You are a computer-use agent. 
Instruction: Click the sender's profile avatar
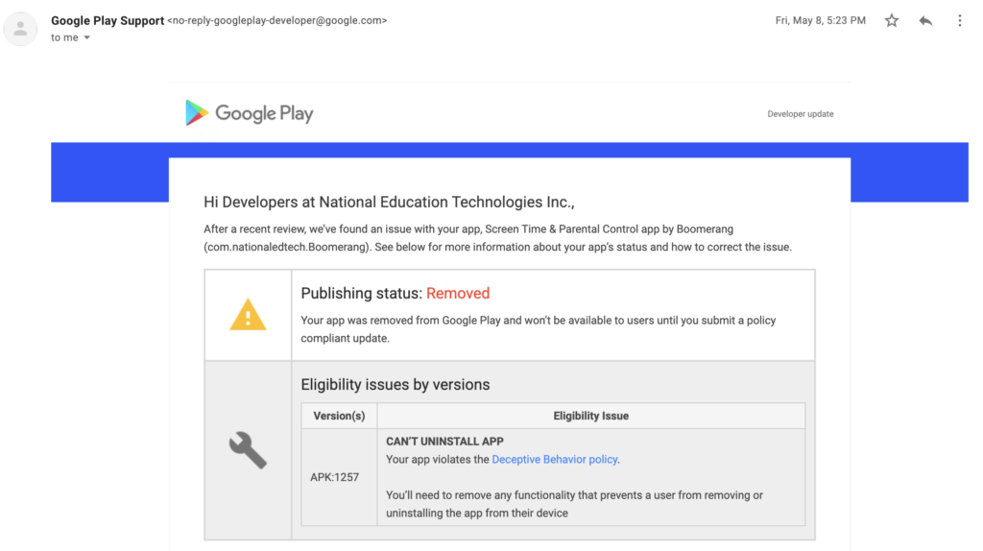click(21, 30)
